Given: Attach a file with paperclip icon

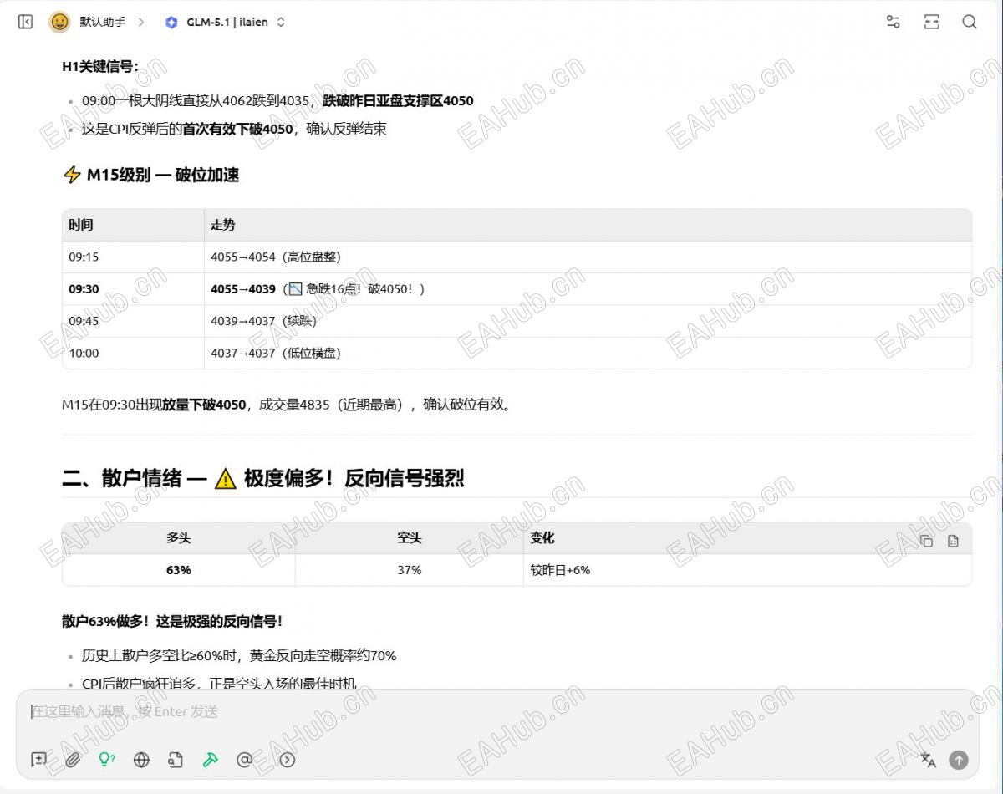Looking at the screenshot, I should pos(73,760).
